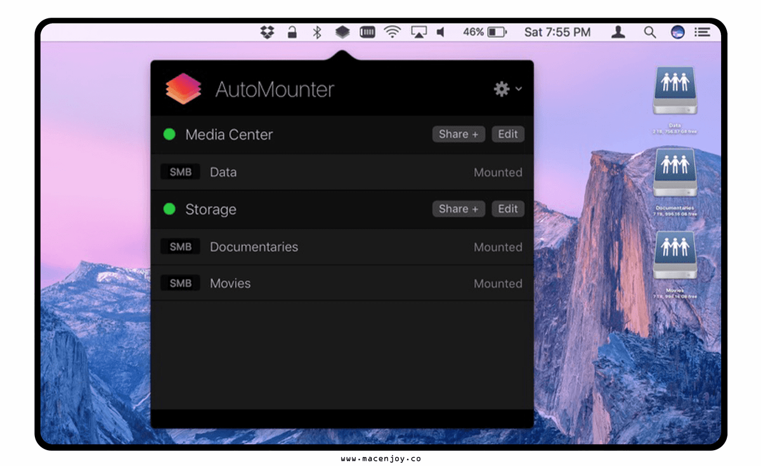Open the Dropbox menu bar icon
Viewport: 761px width, 466px height.
[x=268, y=32]
